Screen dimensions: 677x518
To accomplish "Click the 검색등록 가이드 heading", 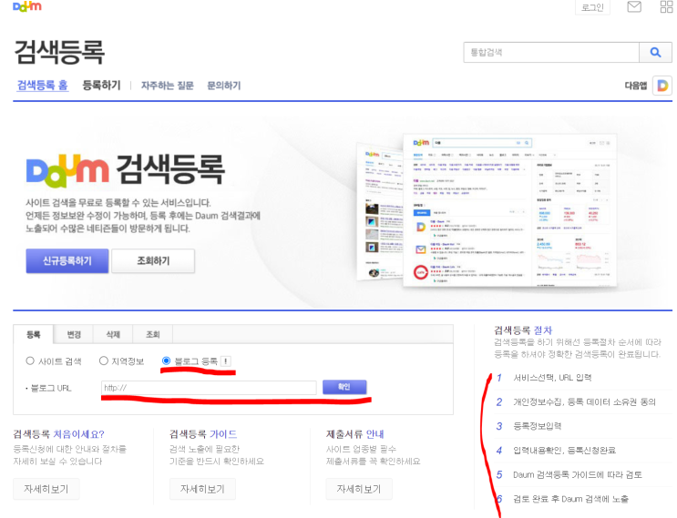I will point(203,434).
